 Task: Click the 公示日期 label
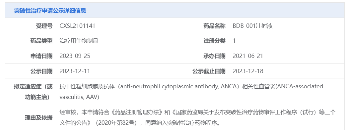click(x=41, y=71)
